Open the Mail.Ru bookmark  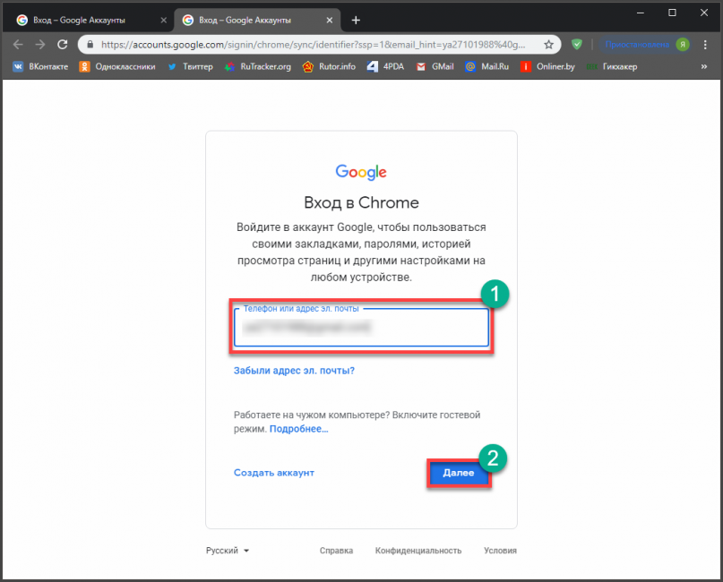tap(486, 67)
